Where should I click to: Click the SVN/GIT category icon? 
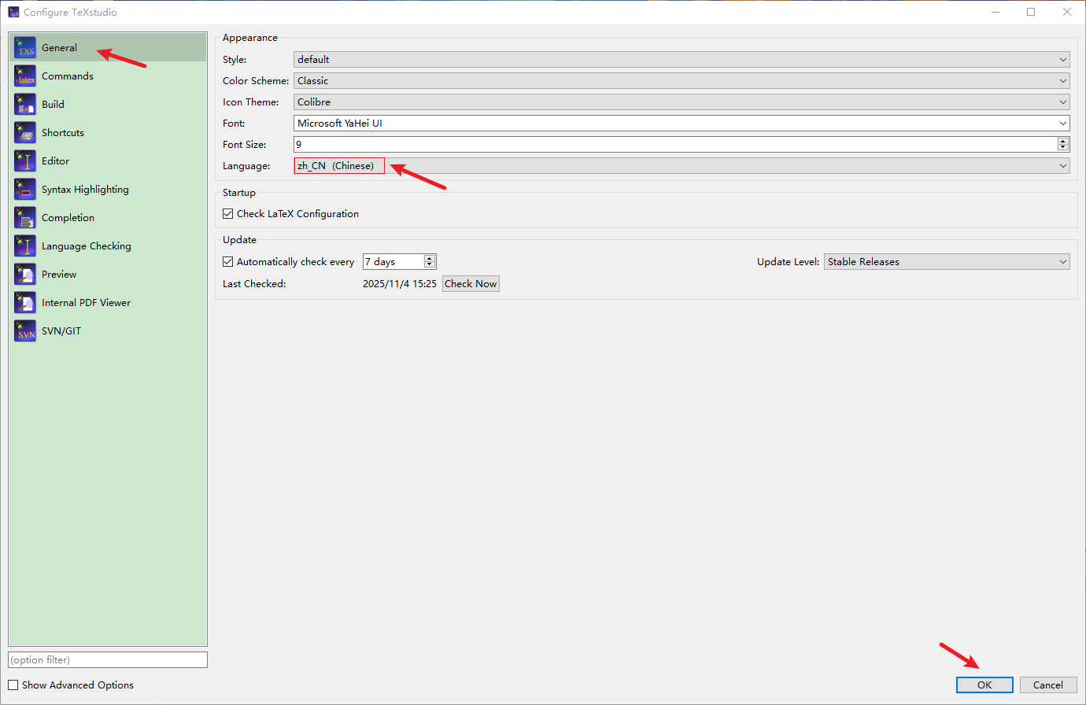[25, 331]
